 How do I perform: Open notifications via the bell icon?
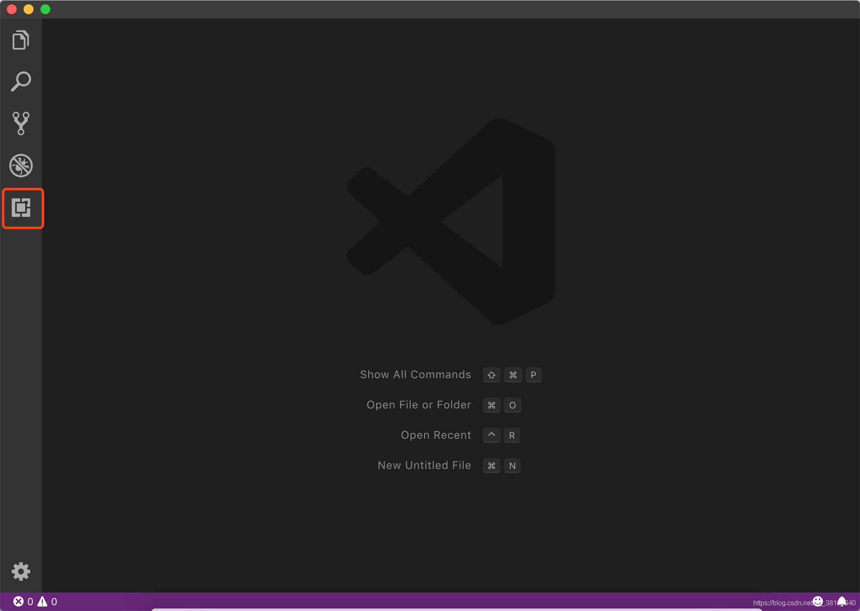842,601
